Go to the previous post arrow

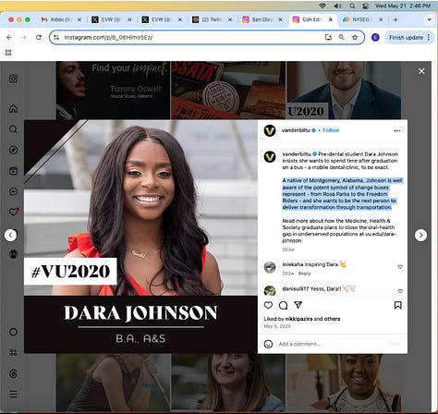click(x=10, y=236)
